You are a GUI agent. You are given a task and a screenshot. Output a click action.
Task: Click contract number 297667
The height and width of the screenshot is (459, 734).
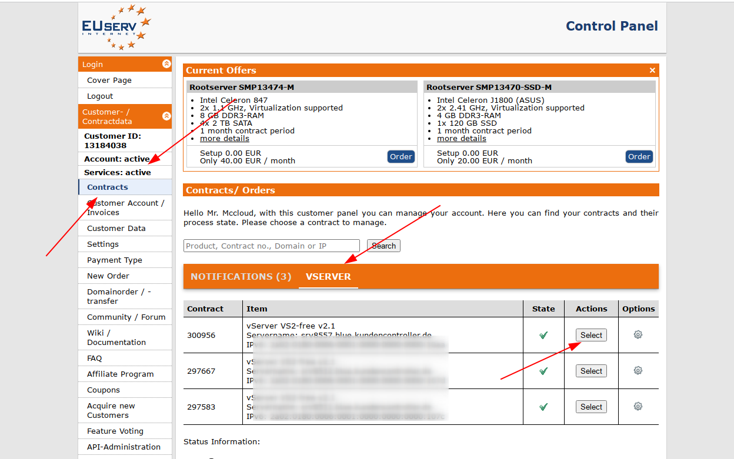[x=201, y=371]
